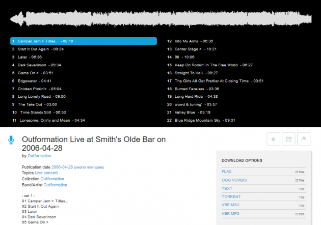
Task: Expand the VBR MP3 download option
Action: pos(231,214)
